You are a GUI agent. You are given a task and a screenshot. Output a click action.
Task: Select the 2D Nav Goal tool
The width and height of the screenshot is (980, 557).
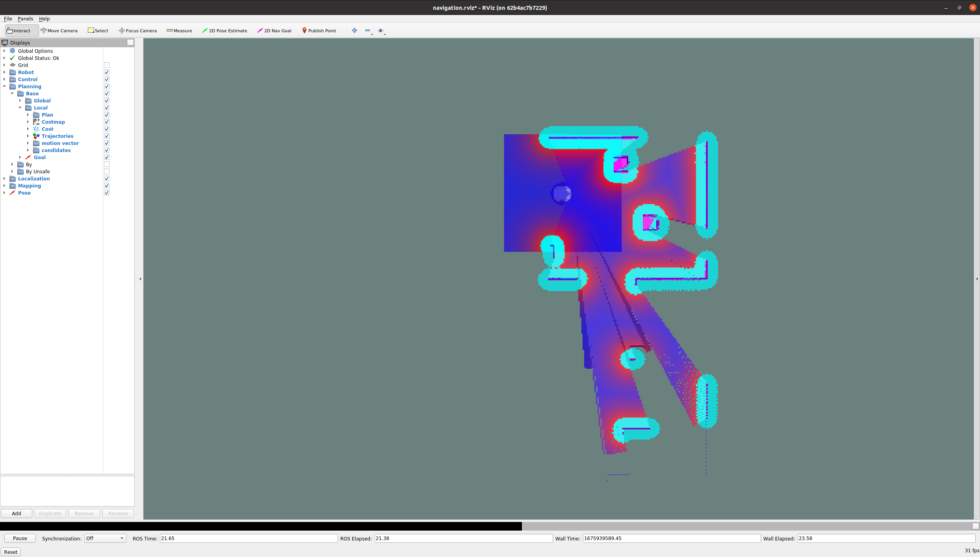click(x=274, y=31)
